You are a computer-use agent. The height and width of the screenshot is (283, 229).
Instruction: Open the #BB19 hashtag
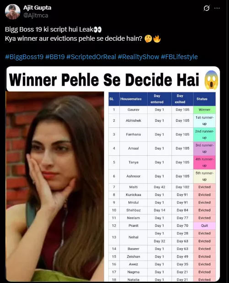click(x=55, y=57)
